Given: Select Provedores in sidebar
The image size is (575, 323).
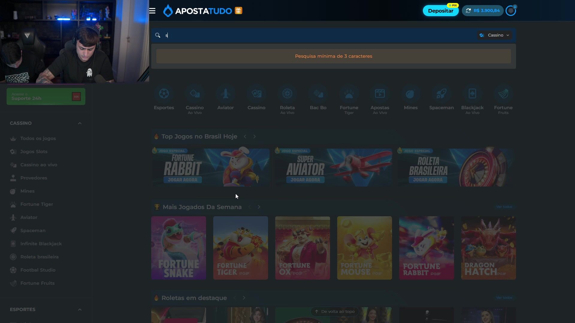Looking at the screenshot, I should coord(34,178).
